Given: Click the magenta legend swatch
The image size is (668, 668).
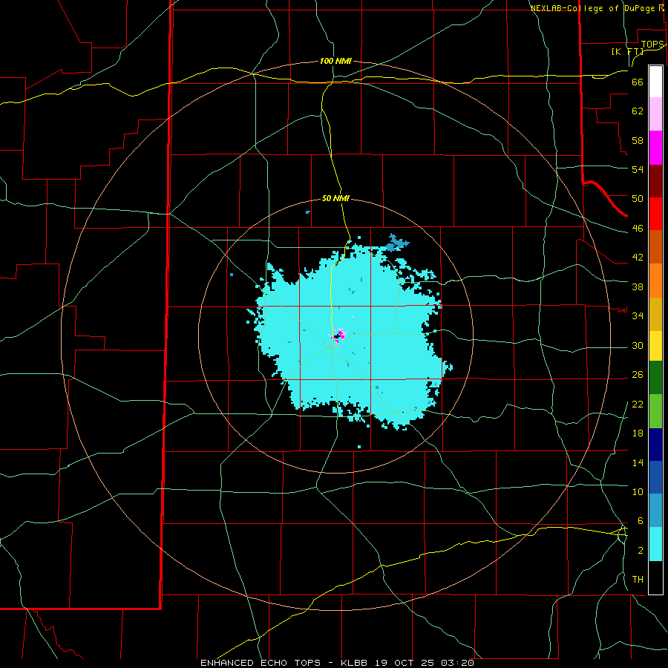Looking at the screenshot, I should coord(655,148).
